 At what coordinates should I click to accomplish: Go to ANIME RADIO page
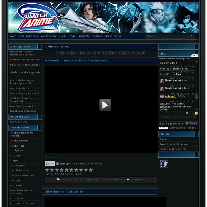pyautogui.click(x=48, y=36)
